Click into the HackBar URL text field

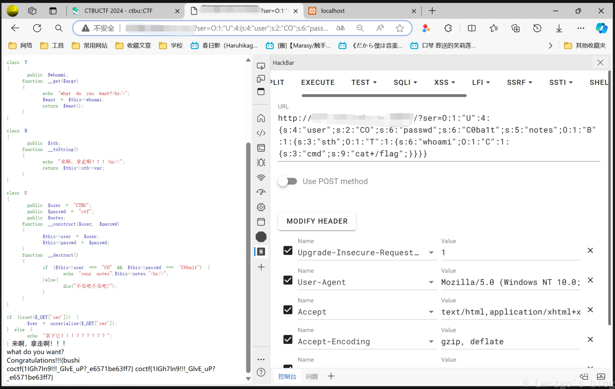coord(439,136)
